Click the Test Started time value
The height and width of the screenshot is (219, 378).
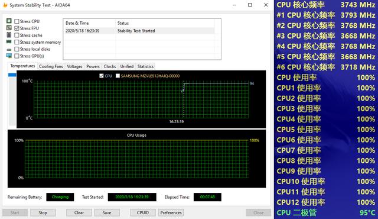[132, 197]
